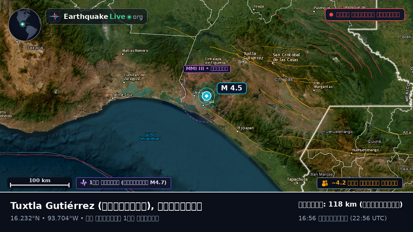Click the red dot in the alert badge
Viewport: 413px width, 232px height.
point(331,15)
